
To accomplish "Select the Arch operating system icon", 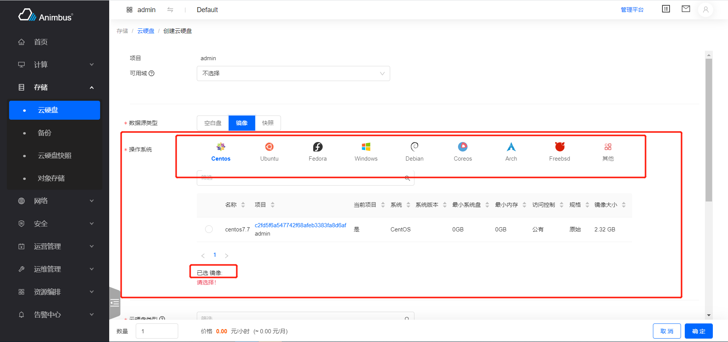I will [511, 151].
